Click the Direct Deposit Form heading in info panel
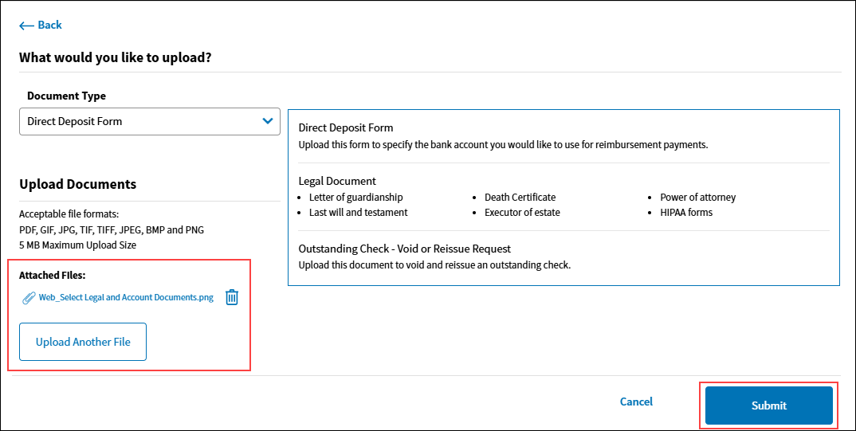Viewport: 856px width, 431px height. click(x=346, y=127)
